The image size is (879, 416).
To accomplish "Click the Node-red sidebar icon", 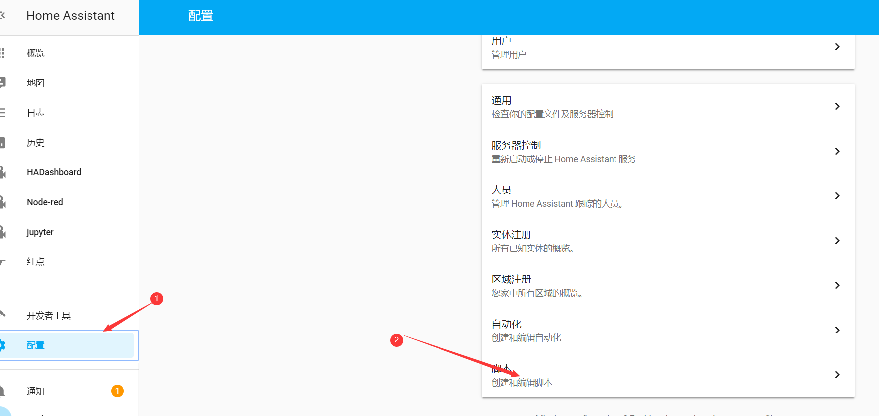I will pos(2,202).
